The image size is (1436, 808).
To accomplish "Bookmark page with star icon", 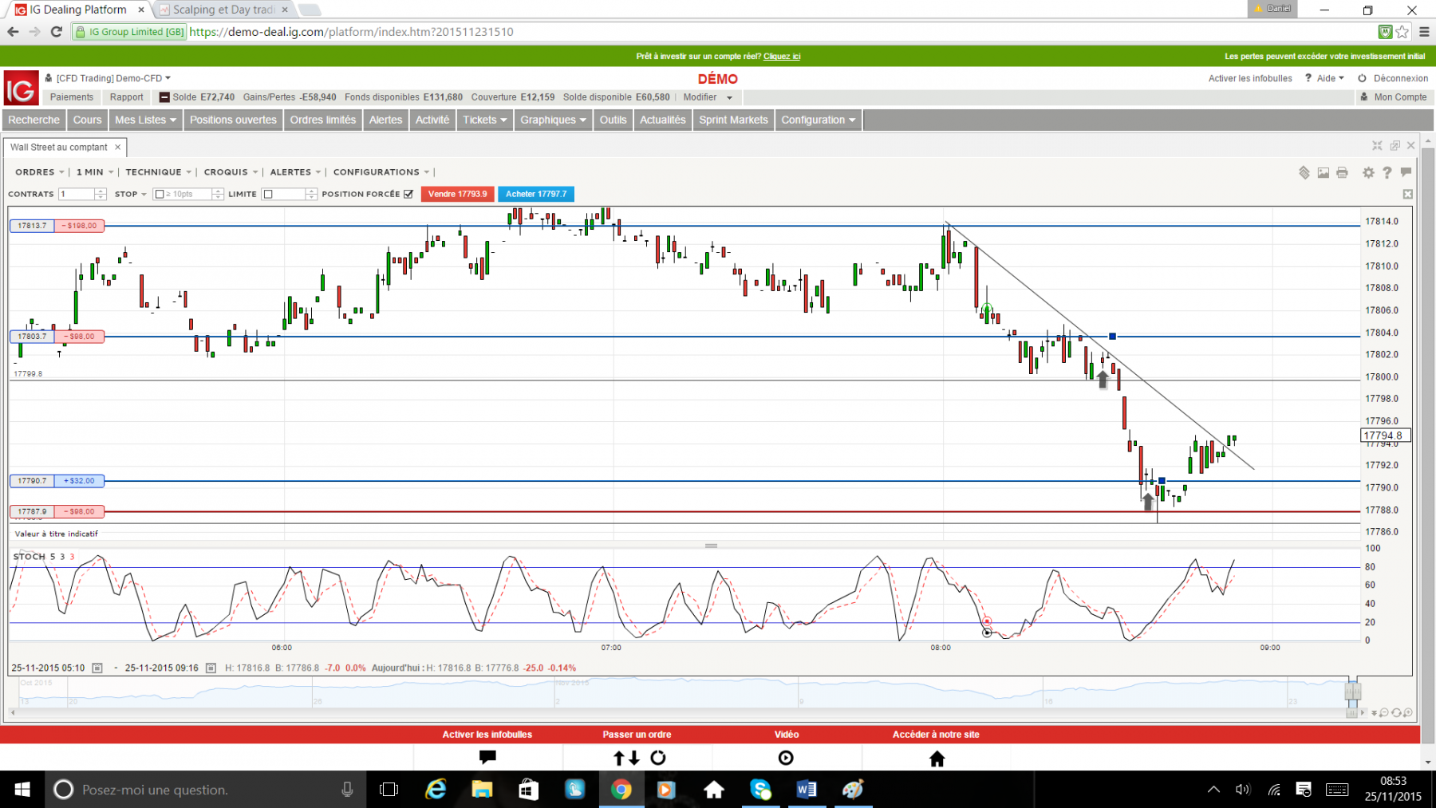I will click(x=1402, y=32).
